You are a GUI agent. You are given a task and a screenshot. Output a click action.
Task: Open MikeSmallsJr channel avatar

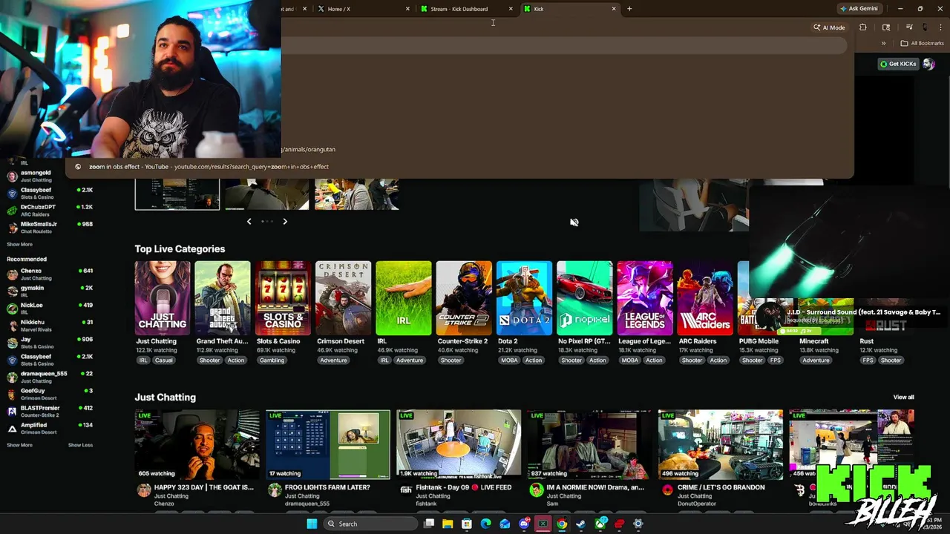(x=12, y=228)
